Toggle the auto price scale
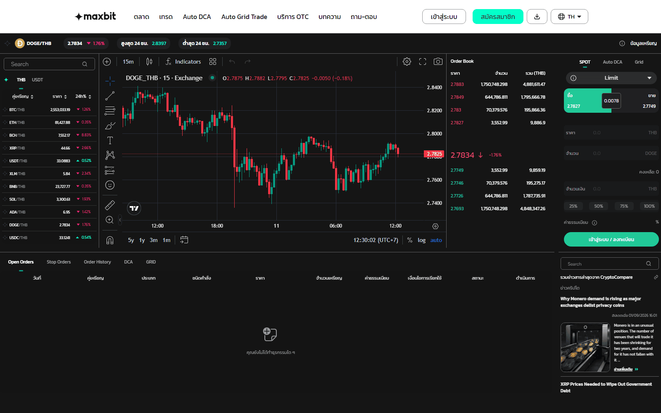This screenshot has height=413, width=661. 436,240
